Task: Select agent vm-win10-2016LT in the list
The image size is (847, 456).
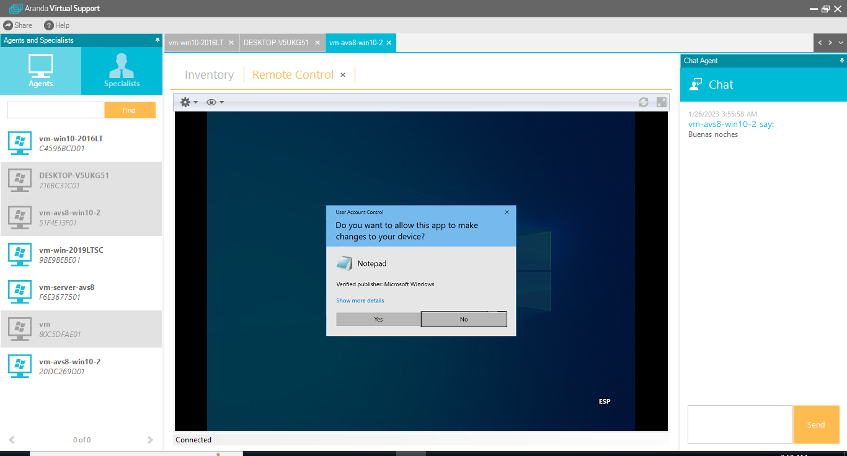Action: click(81, 143)
